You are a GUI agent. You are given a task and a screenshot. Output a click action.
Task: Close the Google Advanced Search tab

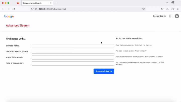point(51,3)
